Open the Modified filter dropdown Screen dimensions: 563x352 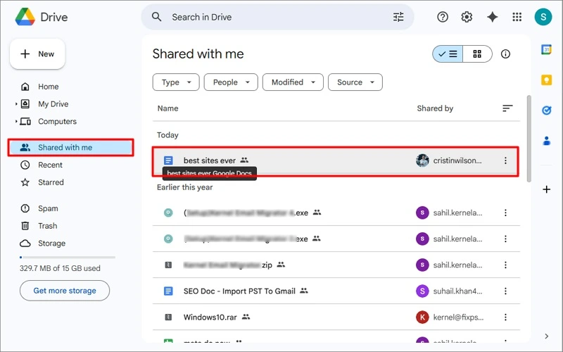click(x=293, y=82)
